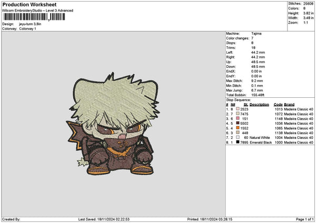The width and height of the screenshot is (316, 223).
Task: Click the 'Last Saved: 18/11/2024 02.22.53' text
Action: pos(104,219)
